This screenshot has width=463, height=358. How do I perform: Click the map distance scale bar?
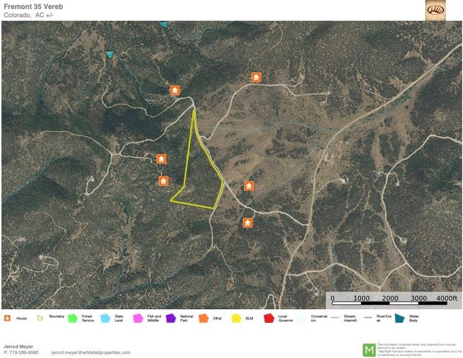coord(390,303)
